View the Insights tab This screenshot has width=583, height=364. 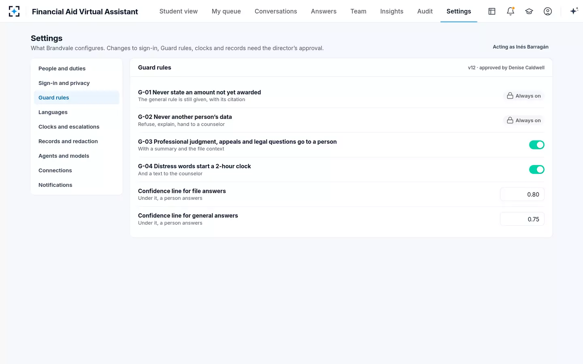(x=392, y=11)
